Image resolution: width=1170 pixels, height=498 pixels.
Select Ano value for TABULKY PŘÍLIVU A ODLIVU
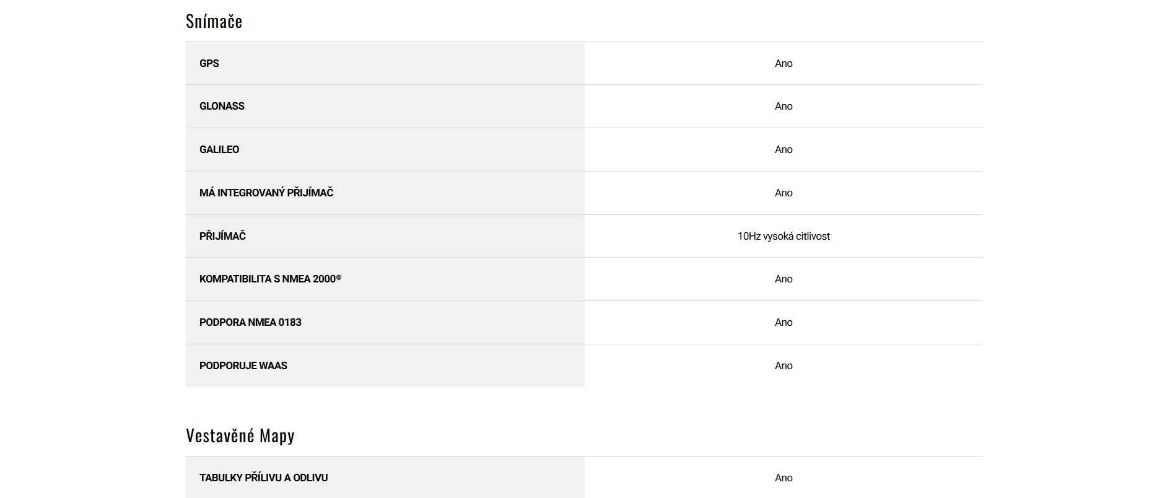click(784, 478)
